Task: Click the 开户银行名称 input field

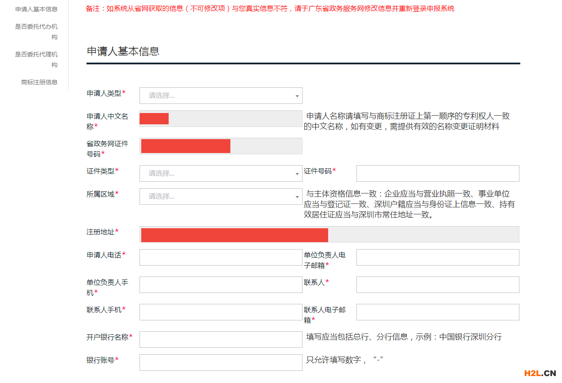Action: coord(221,340)
